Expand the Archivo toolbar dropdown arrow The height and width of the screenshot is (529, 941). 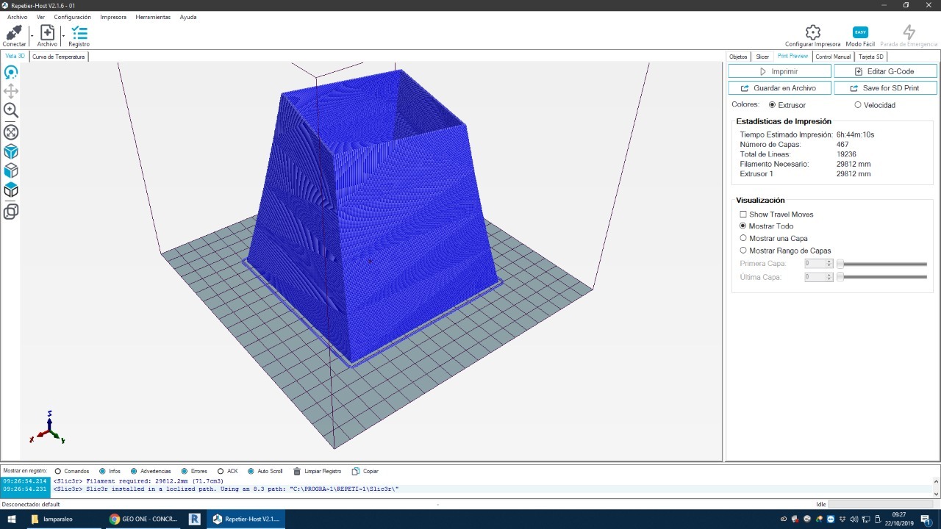(x=63, y=35)
